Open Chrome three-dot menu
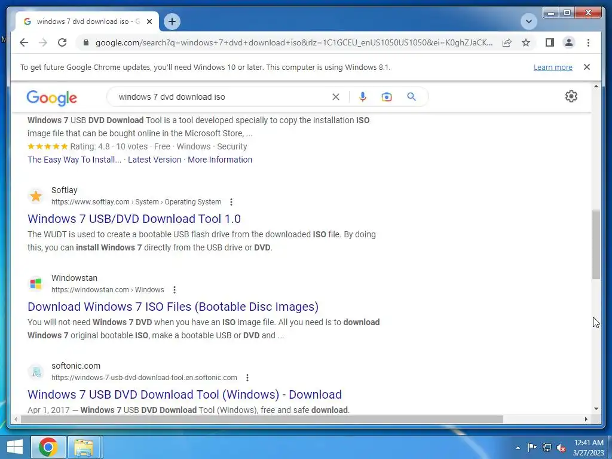Screen dimensions: 612x459 coord(588,42)
